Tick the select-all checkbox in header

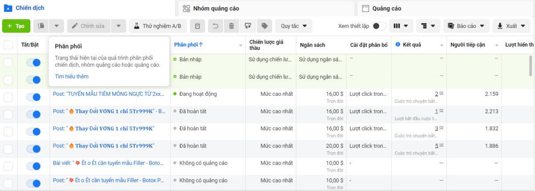pyautogui.click(x=8, y=45)
